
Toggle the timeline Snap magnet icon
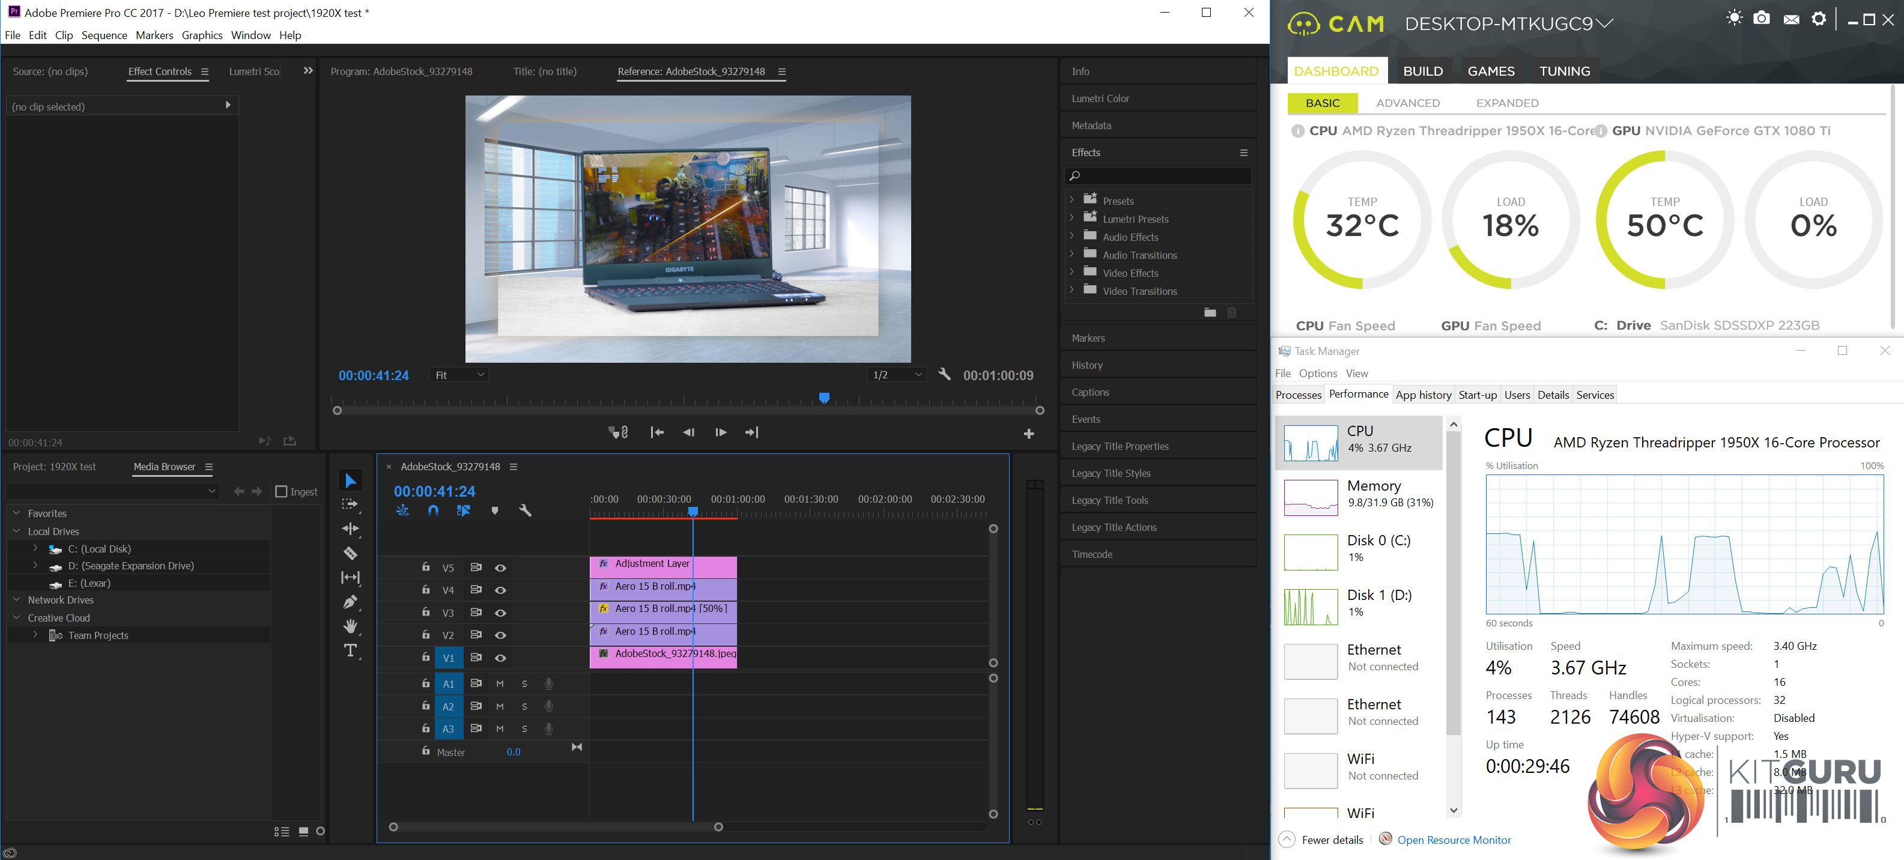point(433,510)
